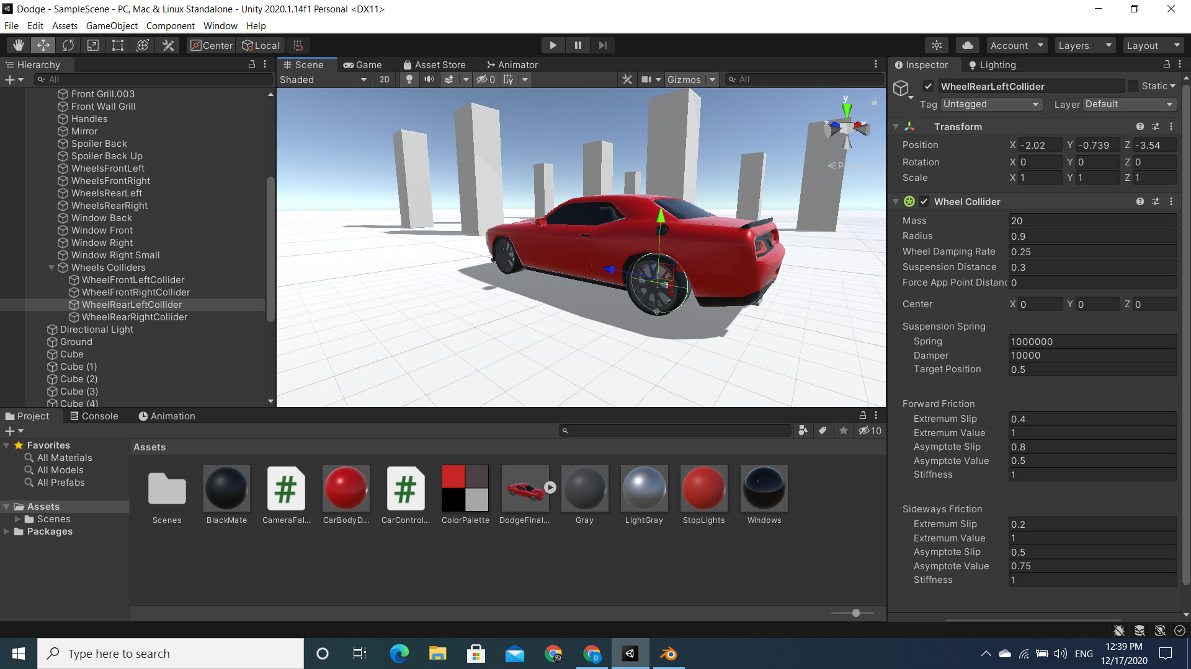Collapse the Transform component section
This screenshot has width=1191, height=669.
point(896,126)
